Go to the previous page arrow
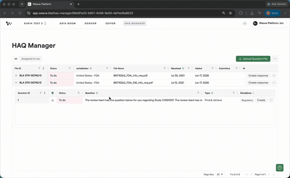Screen dimensions: 290x178 click(251, 174)
